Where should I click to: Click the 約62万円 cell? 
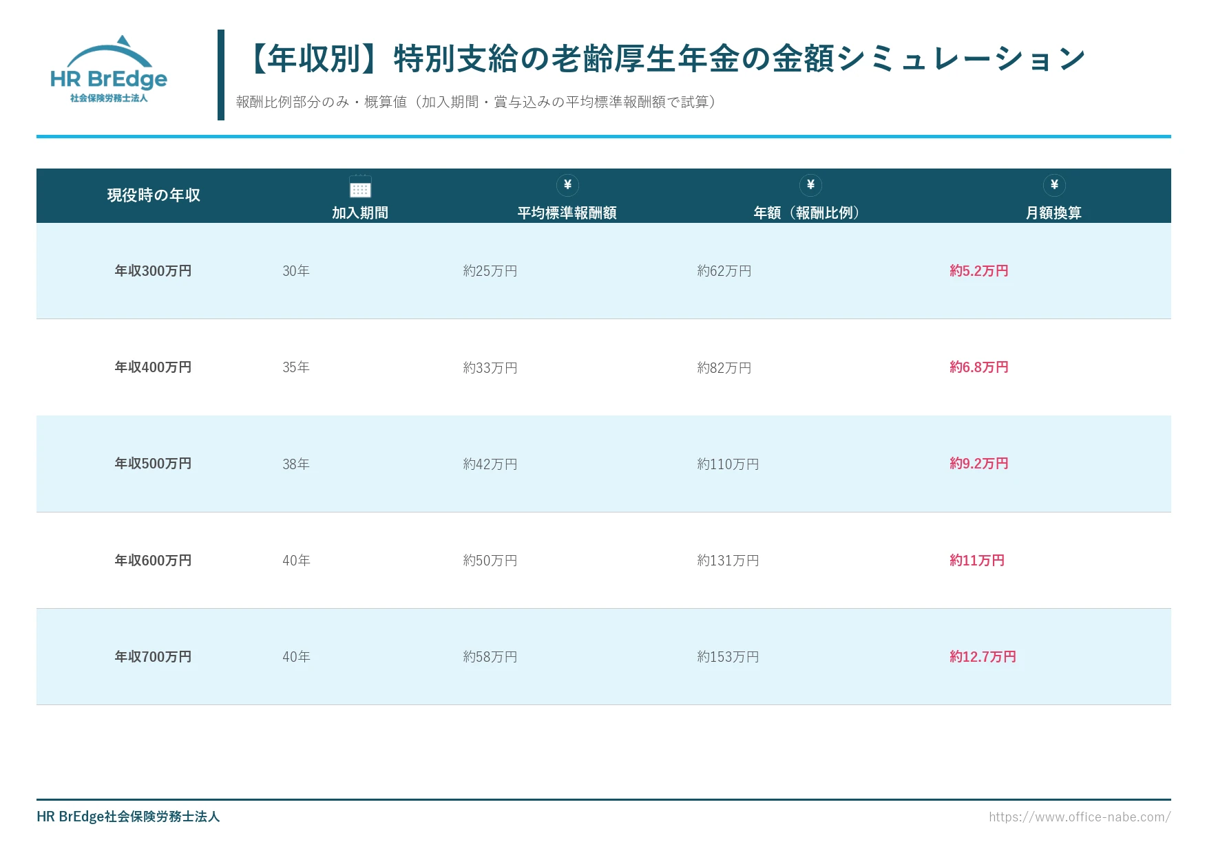(x=724, y=271)
